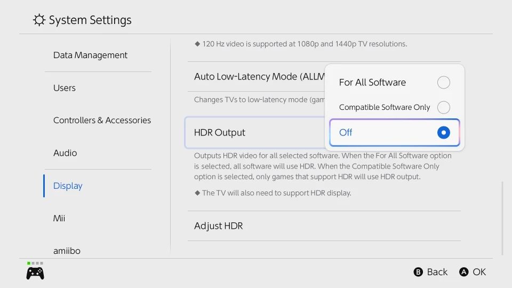The image size is (512, 288).
Task: Choose Compatible Software Only radio option
Action: point(443,107)
